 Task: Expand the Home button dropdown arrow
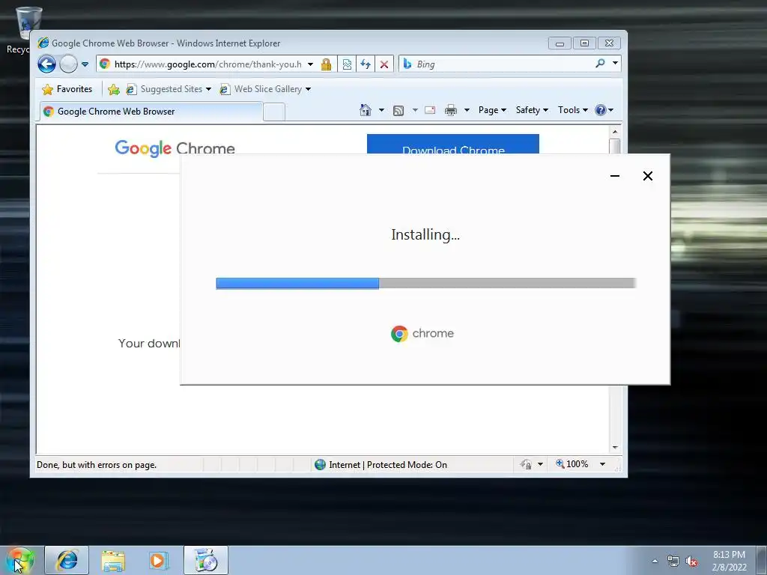(x=381, y=110)
